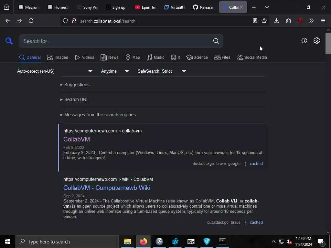Switch to the Homest tab
The height and width of the screenshot is (248, 331).
coord(58,7)
